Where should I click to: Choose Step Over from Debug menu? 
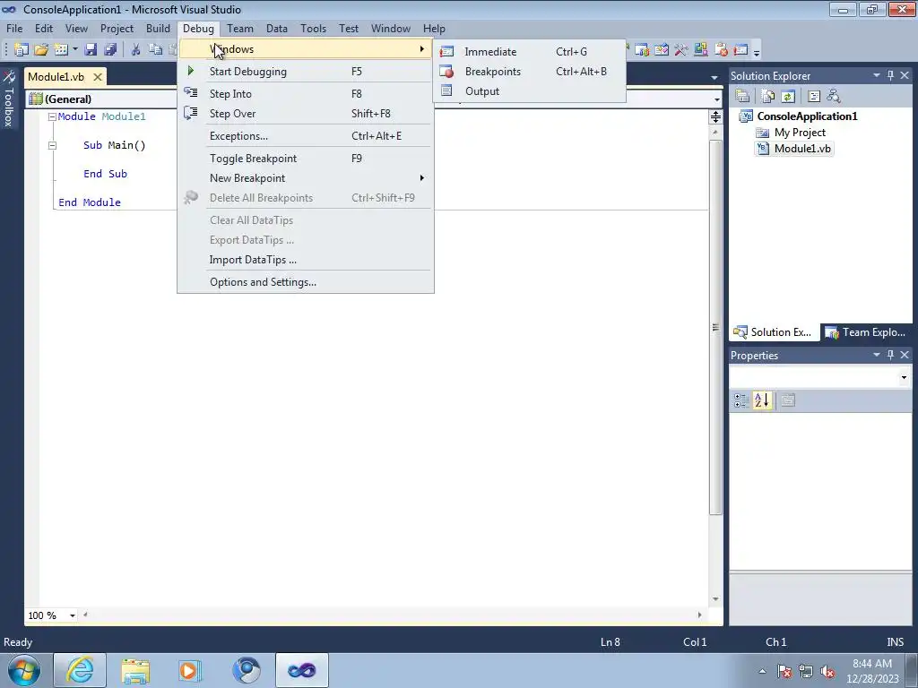click(x=306, y=114)
